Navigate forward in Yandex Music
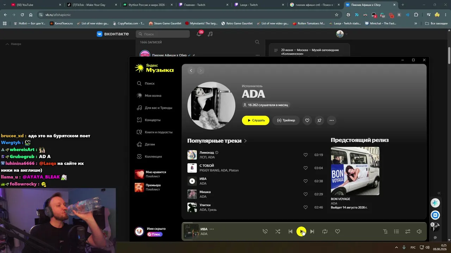The image size is (451, 253). click(200, 71)
